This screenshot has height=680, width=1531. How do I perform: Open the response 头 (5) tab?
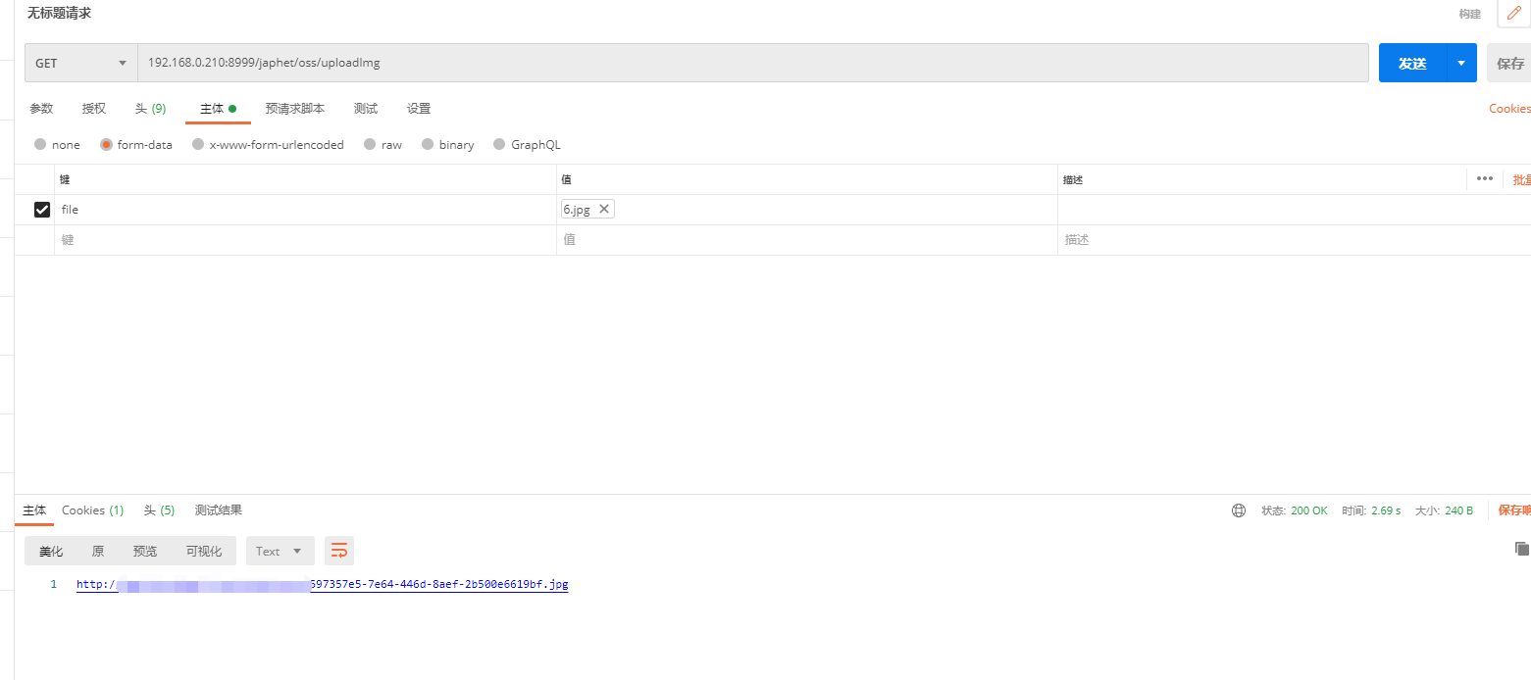click(x=159, y=510)
